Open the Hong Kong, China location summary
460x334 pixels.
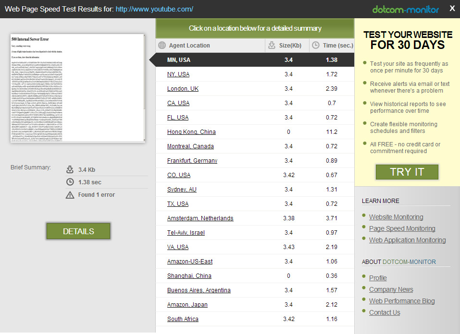191,132
